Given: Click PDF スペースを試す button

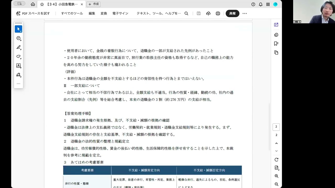Looking at the screenshot, I should coord(33,13).
